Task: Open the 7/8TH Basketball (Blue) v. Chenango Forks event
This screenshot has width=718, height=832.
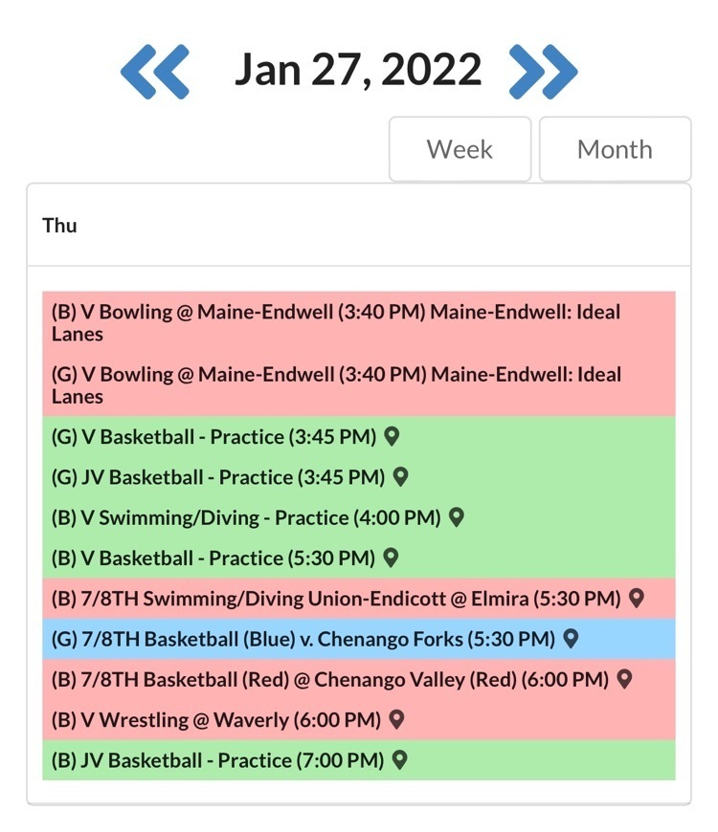Action: pyautogui.click(x=303, y=639)
